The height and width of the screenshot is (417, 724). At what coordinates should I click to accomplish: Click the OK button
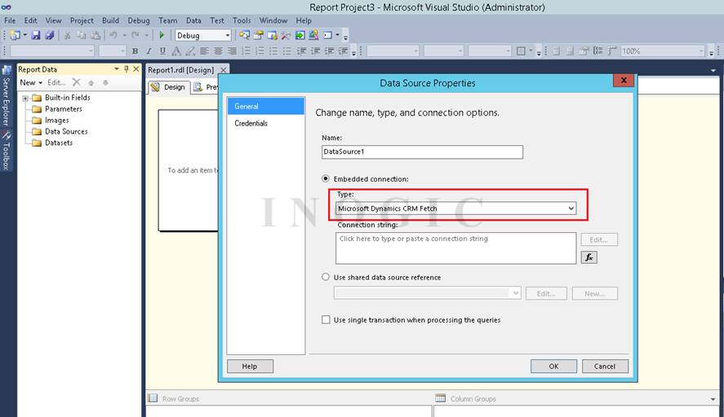point(553,367)
